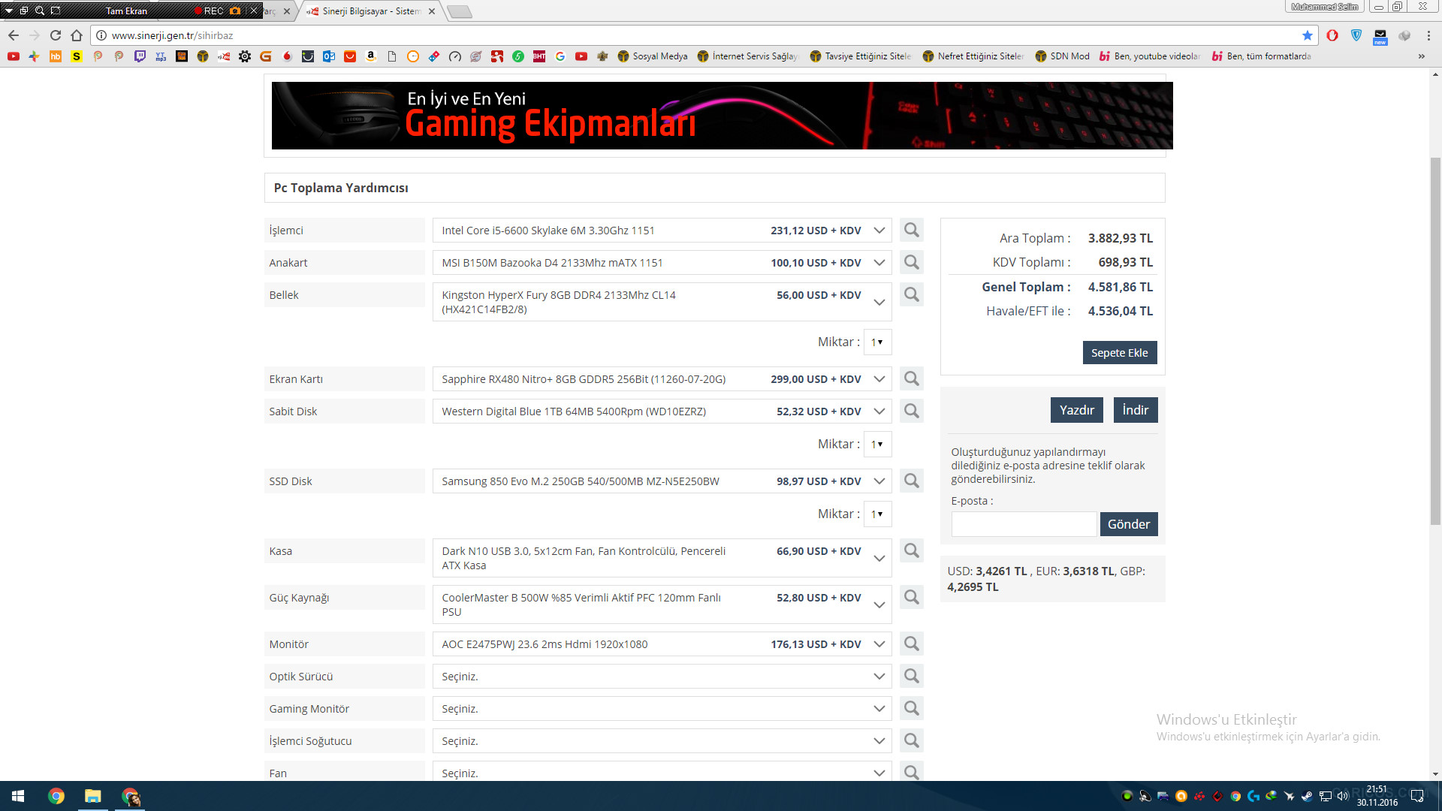Click the search icon beside Ekran Kartı row
The height and width of the screenshot is (811, 1442).
(911, 378)
